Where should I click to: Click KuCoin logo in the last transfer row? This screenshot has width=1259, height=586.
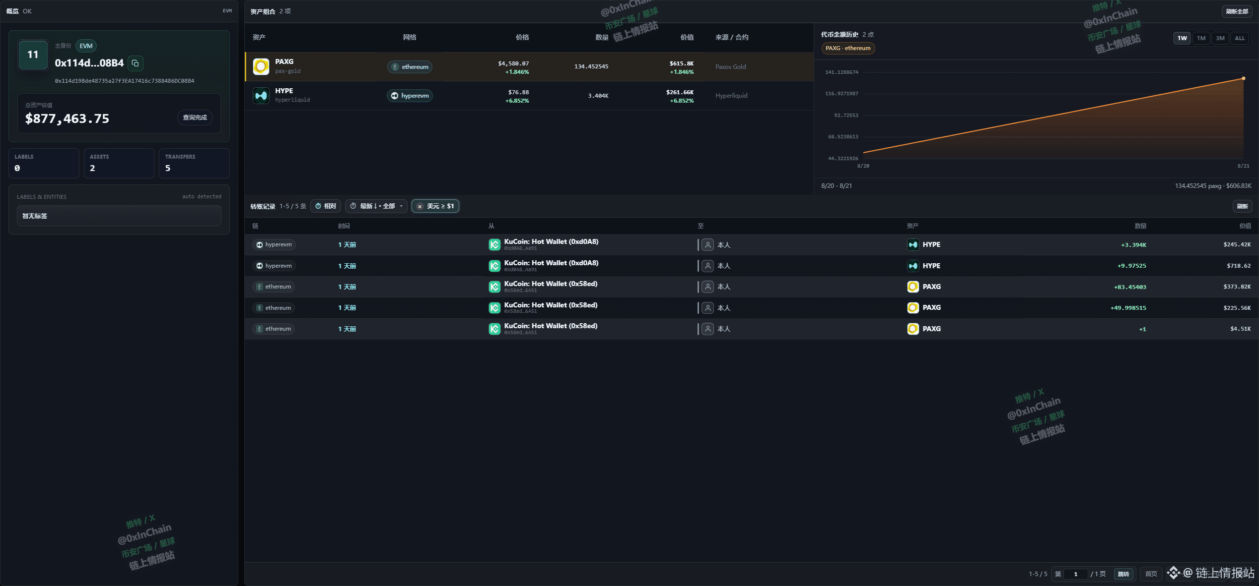[x=494, y=329]
